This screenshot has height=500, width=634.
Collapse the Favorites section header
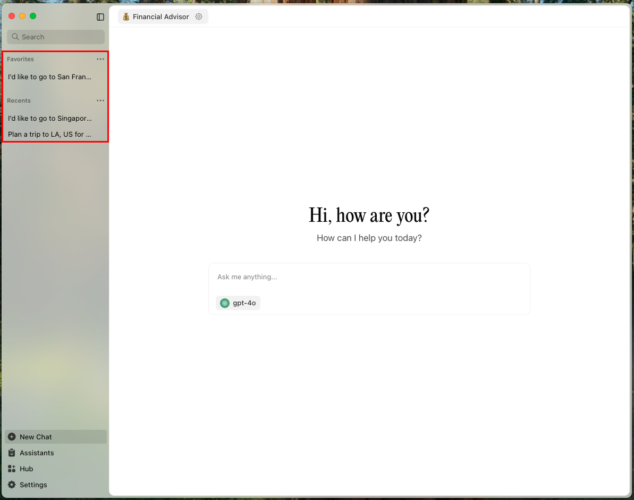[x=20, y=59]
